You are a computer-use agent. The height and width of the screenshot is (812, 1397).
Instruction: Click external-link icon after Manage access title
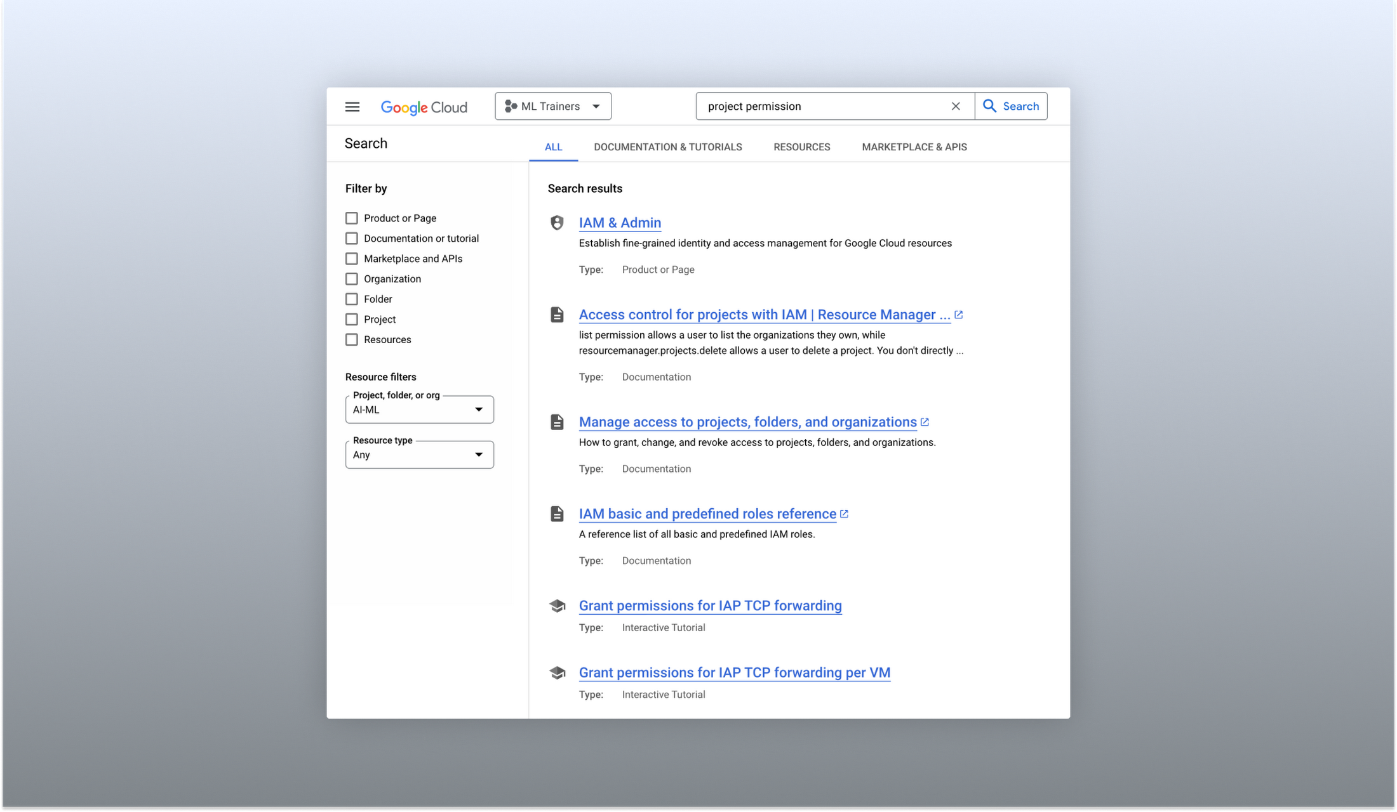coord(925,422)
